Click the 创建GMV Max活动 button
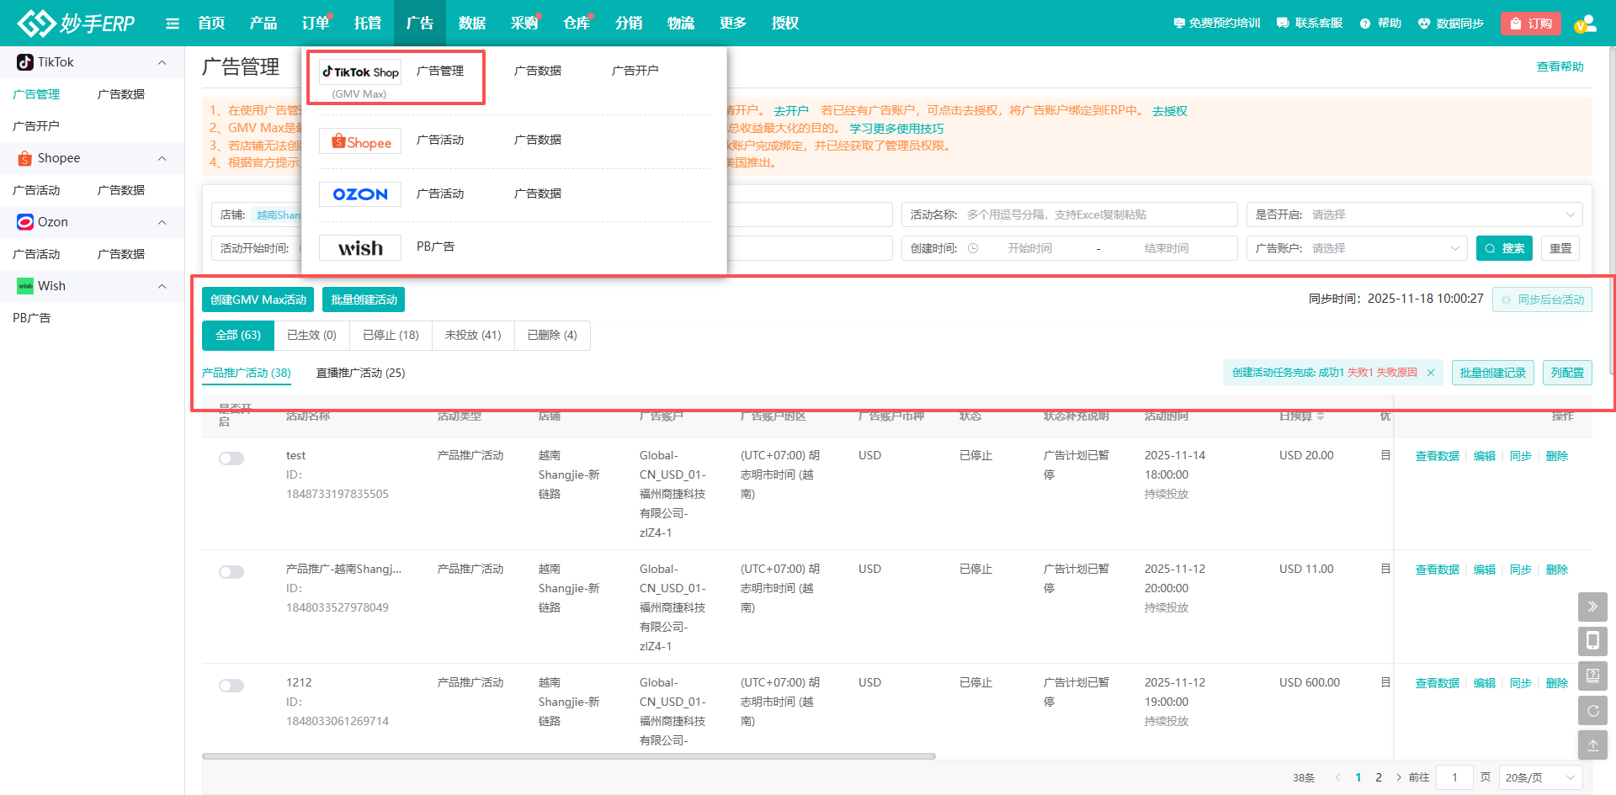Viewport: 1616px width, 795px height. click(258, 299)
